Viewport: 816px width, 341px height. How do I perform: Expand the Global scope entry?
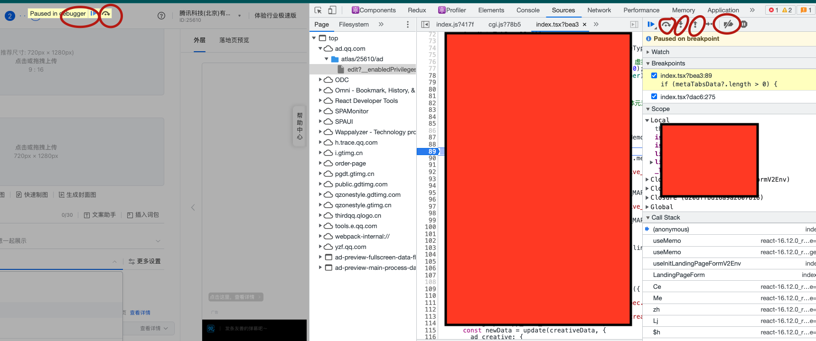647,207
